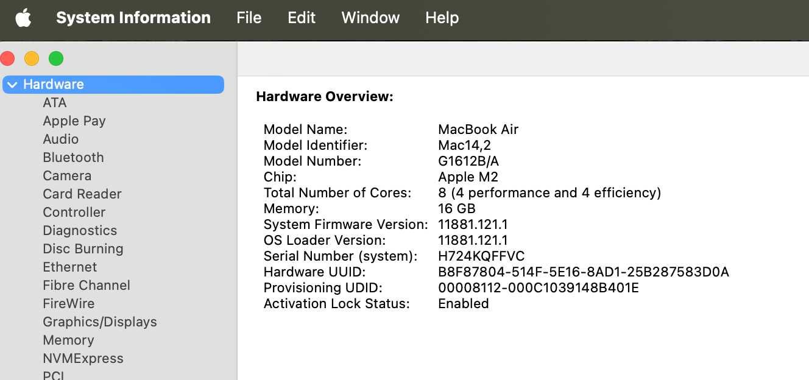
Task: Click the Model Identifier: label
Action: pos(316,145)
